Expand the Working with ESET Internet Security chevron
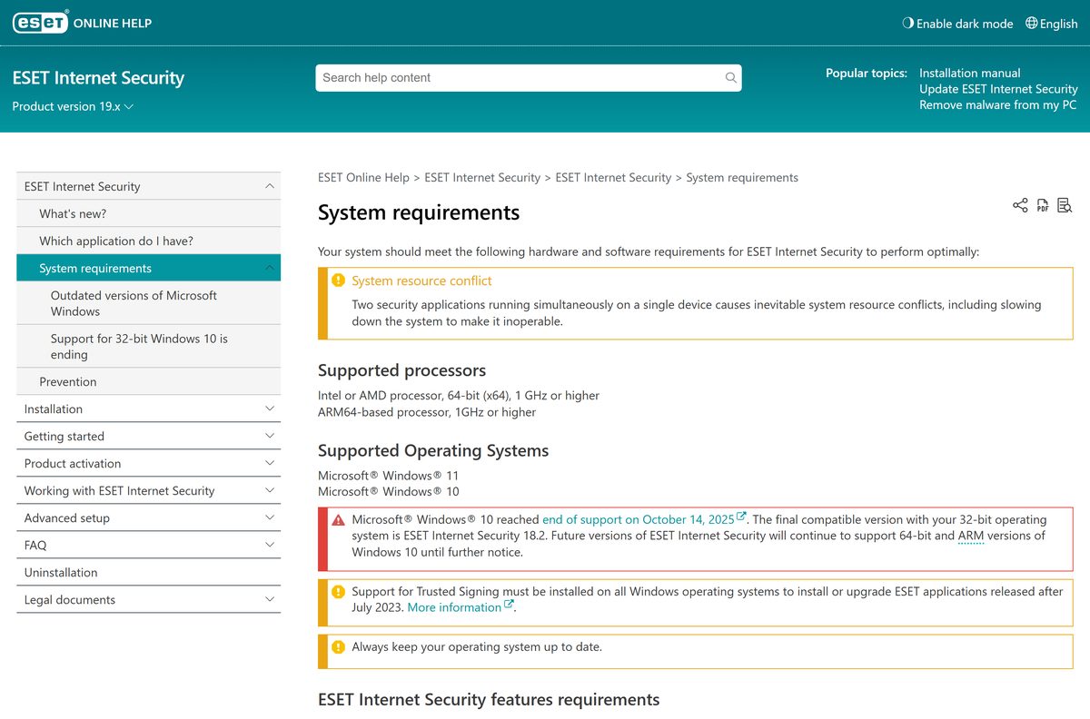The height and width of the screenshot is (719, 1090). pos(269,490)
